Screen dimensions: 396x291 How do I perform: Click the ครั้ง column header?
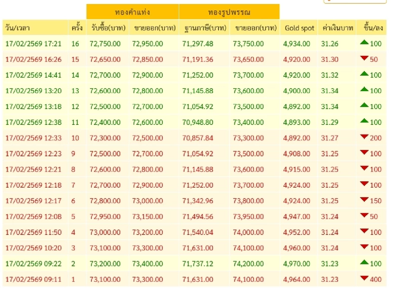pyautogui.click(x=77, y=28)
